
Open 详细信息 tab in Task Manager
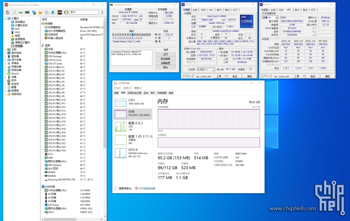(x=162, y=93)
